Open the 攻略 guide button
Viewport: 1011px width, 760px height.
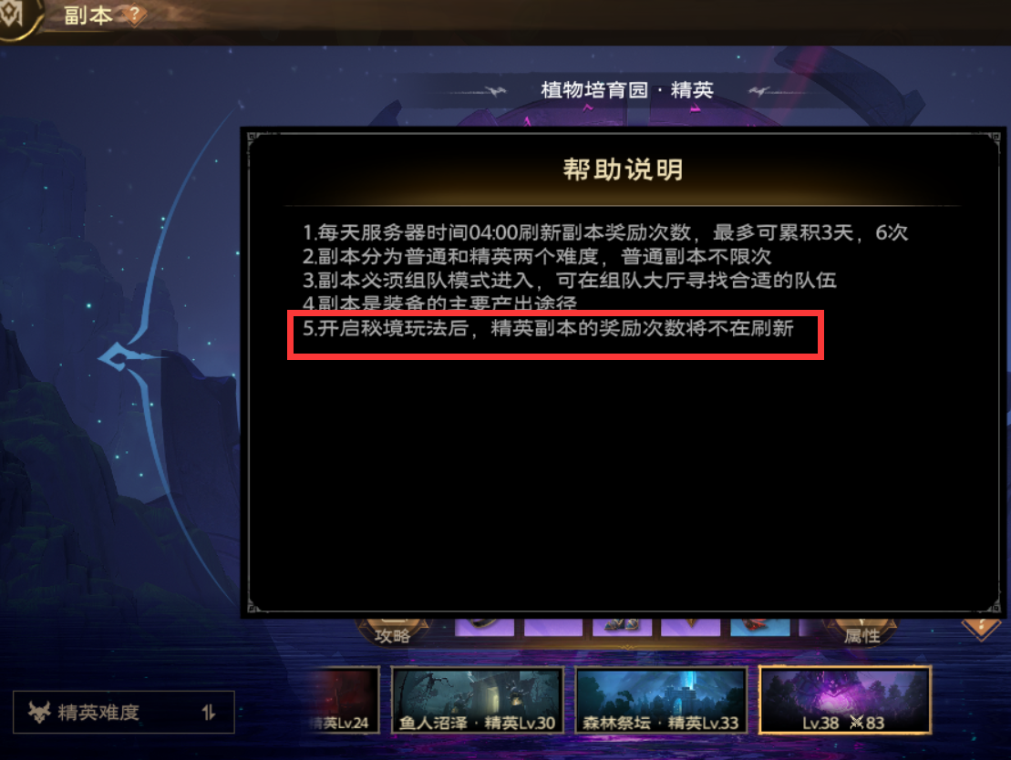(393, 632)
